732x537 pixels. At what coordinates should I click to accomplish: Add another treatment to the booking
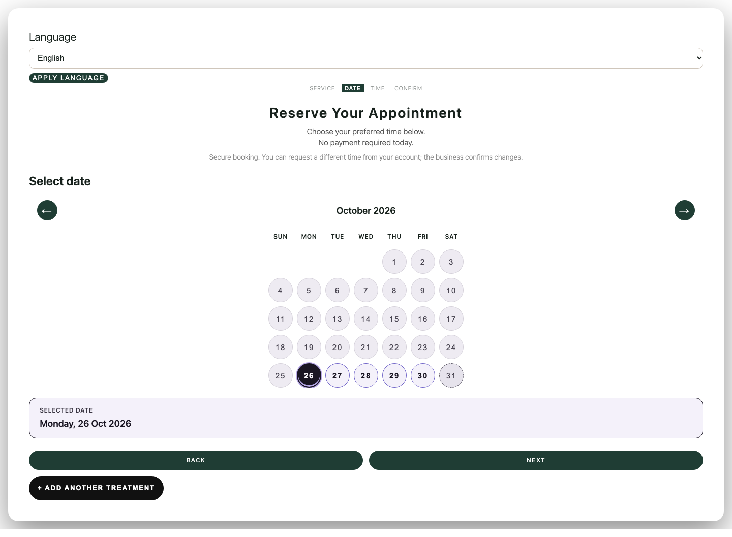pos(96,488)
